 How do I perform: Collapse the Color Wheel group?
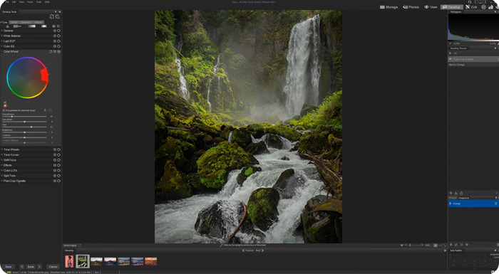[x=2, y=51]
